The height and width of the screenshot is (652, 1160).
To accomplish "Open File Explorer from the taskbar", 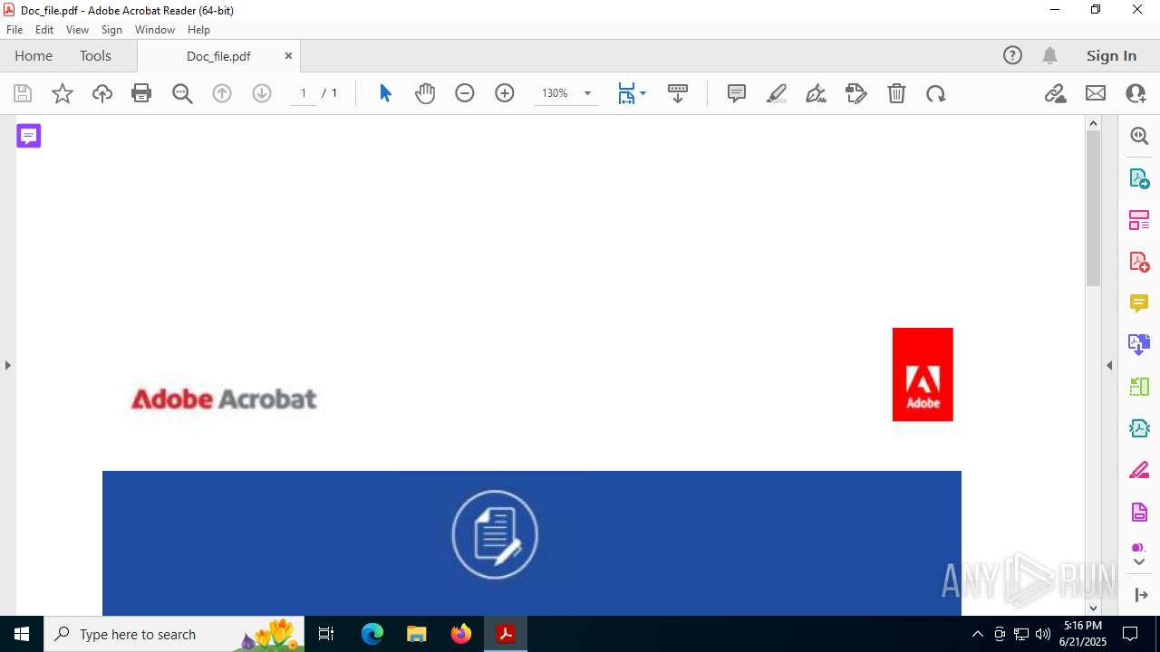I will (x=417, y=634).
